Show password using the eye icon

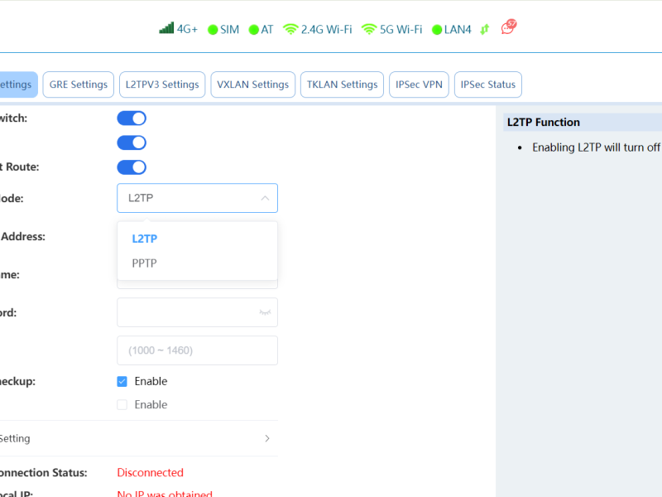click(x=265, y=312)
